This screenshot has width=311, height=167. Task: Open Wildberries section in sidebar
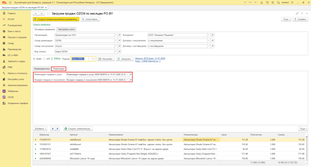(x=13, y=91)
